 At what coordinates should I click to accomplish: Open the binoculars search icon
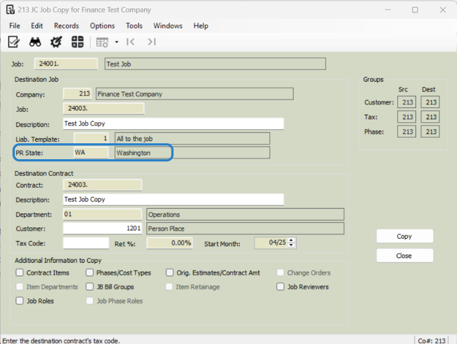pos(35,42)
